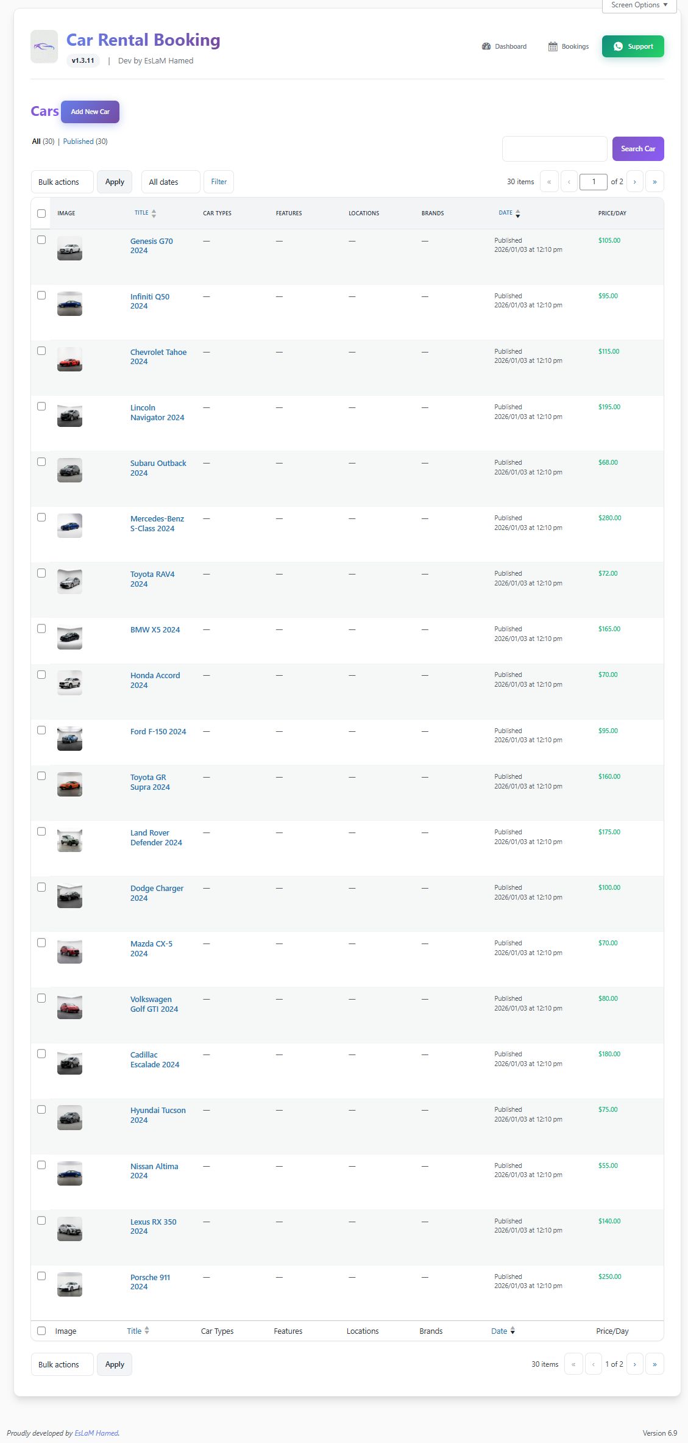Sort cars by Title header arrows
688x1443 pixels.
pos(154,213)
